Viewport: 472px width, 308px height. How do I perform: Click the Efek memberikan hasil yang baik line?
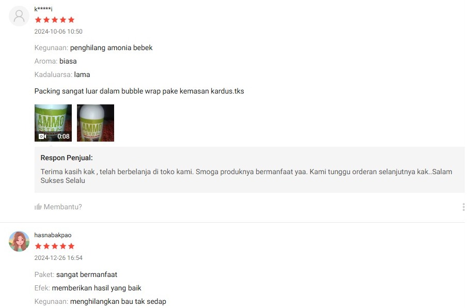click(88, 288)
